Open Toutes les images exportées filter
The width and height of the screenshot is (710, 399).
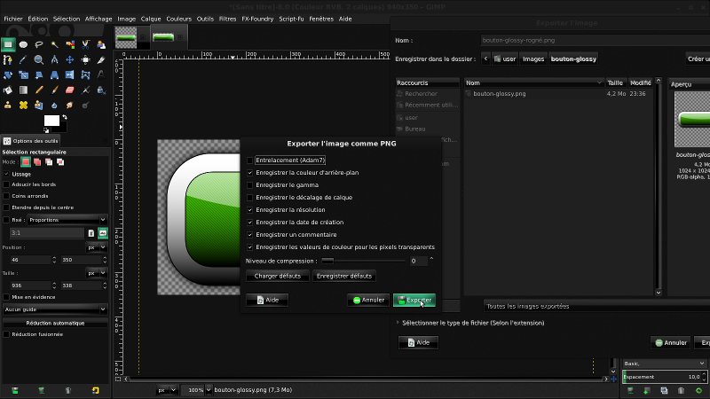tap(596, 306)
